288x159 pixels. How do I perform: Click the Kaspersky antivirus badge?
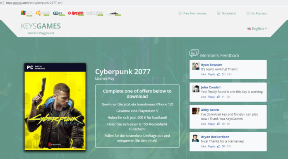(95, 13)
